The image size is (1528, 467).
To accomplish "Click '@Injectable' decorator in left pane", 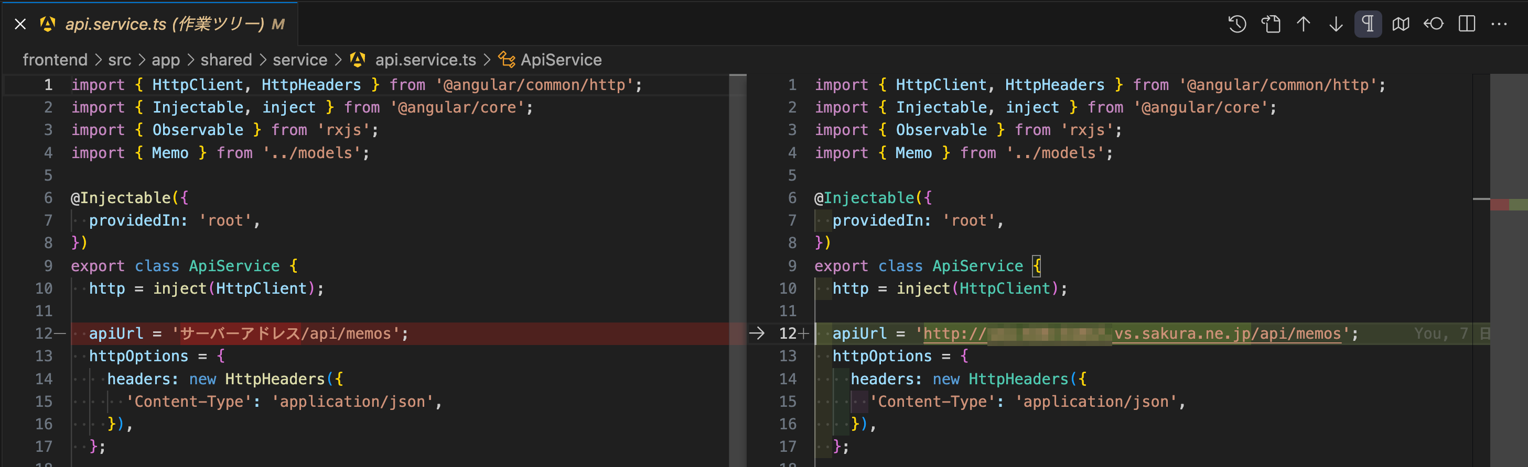I will click(121, 198).
